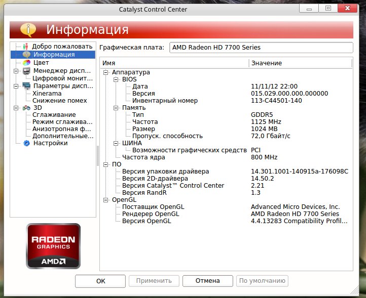This screenshot has width=366, height=298.
Task: Click the monitor icon for Менеджер дисплеев
Action: pyautogui.click(x=26, y=71)
